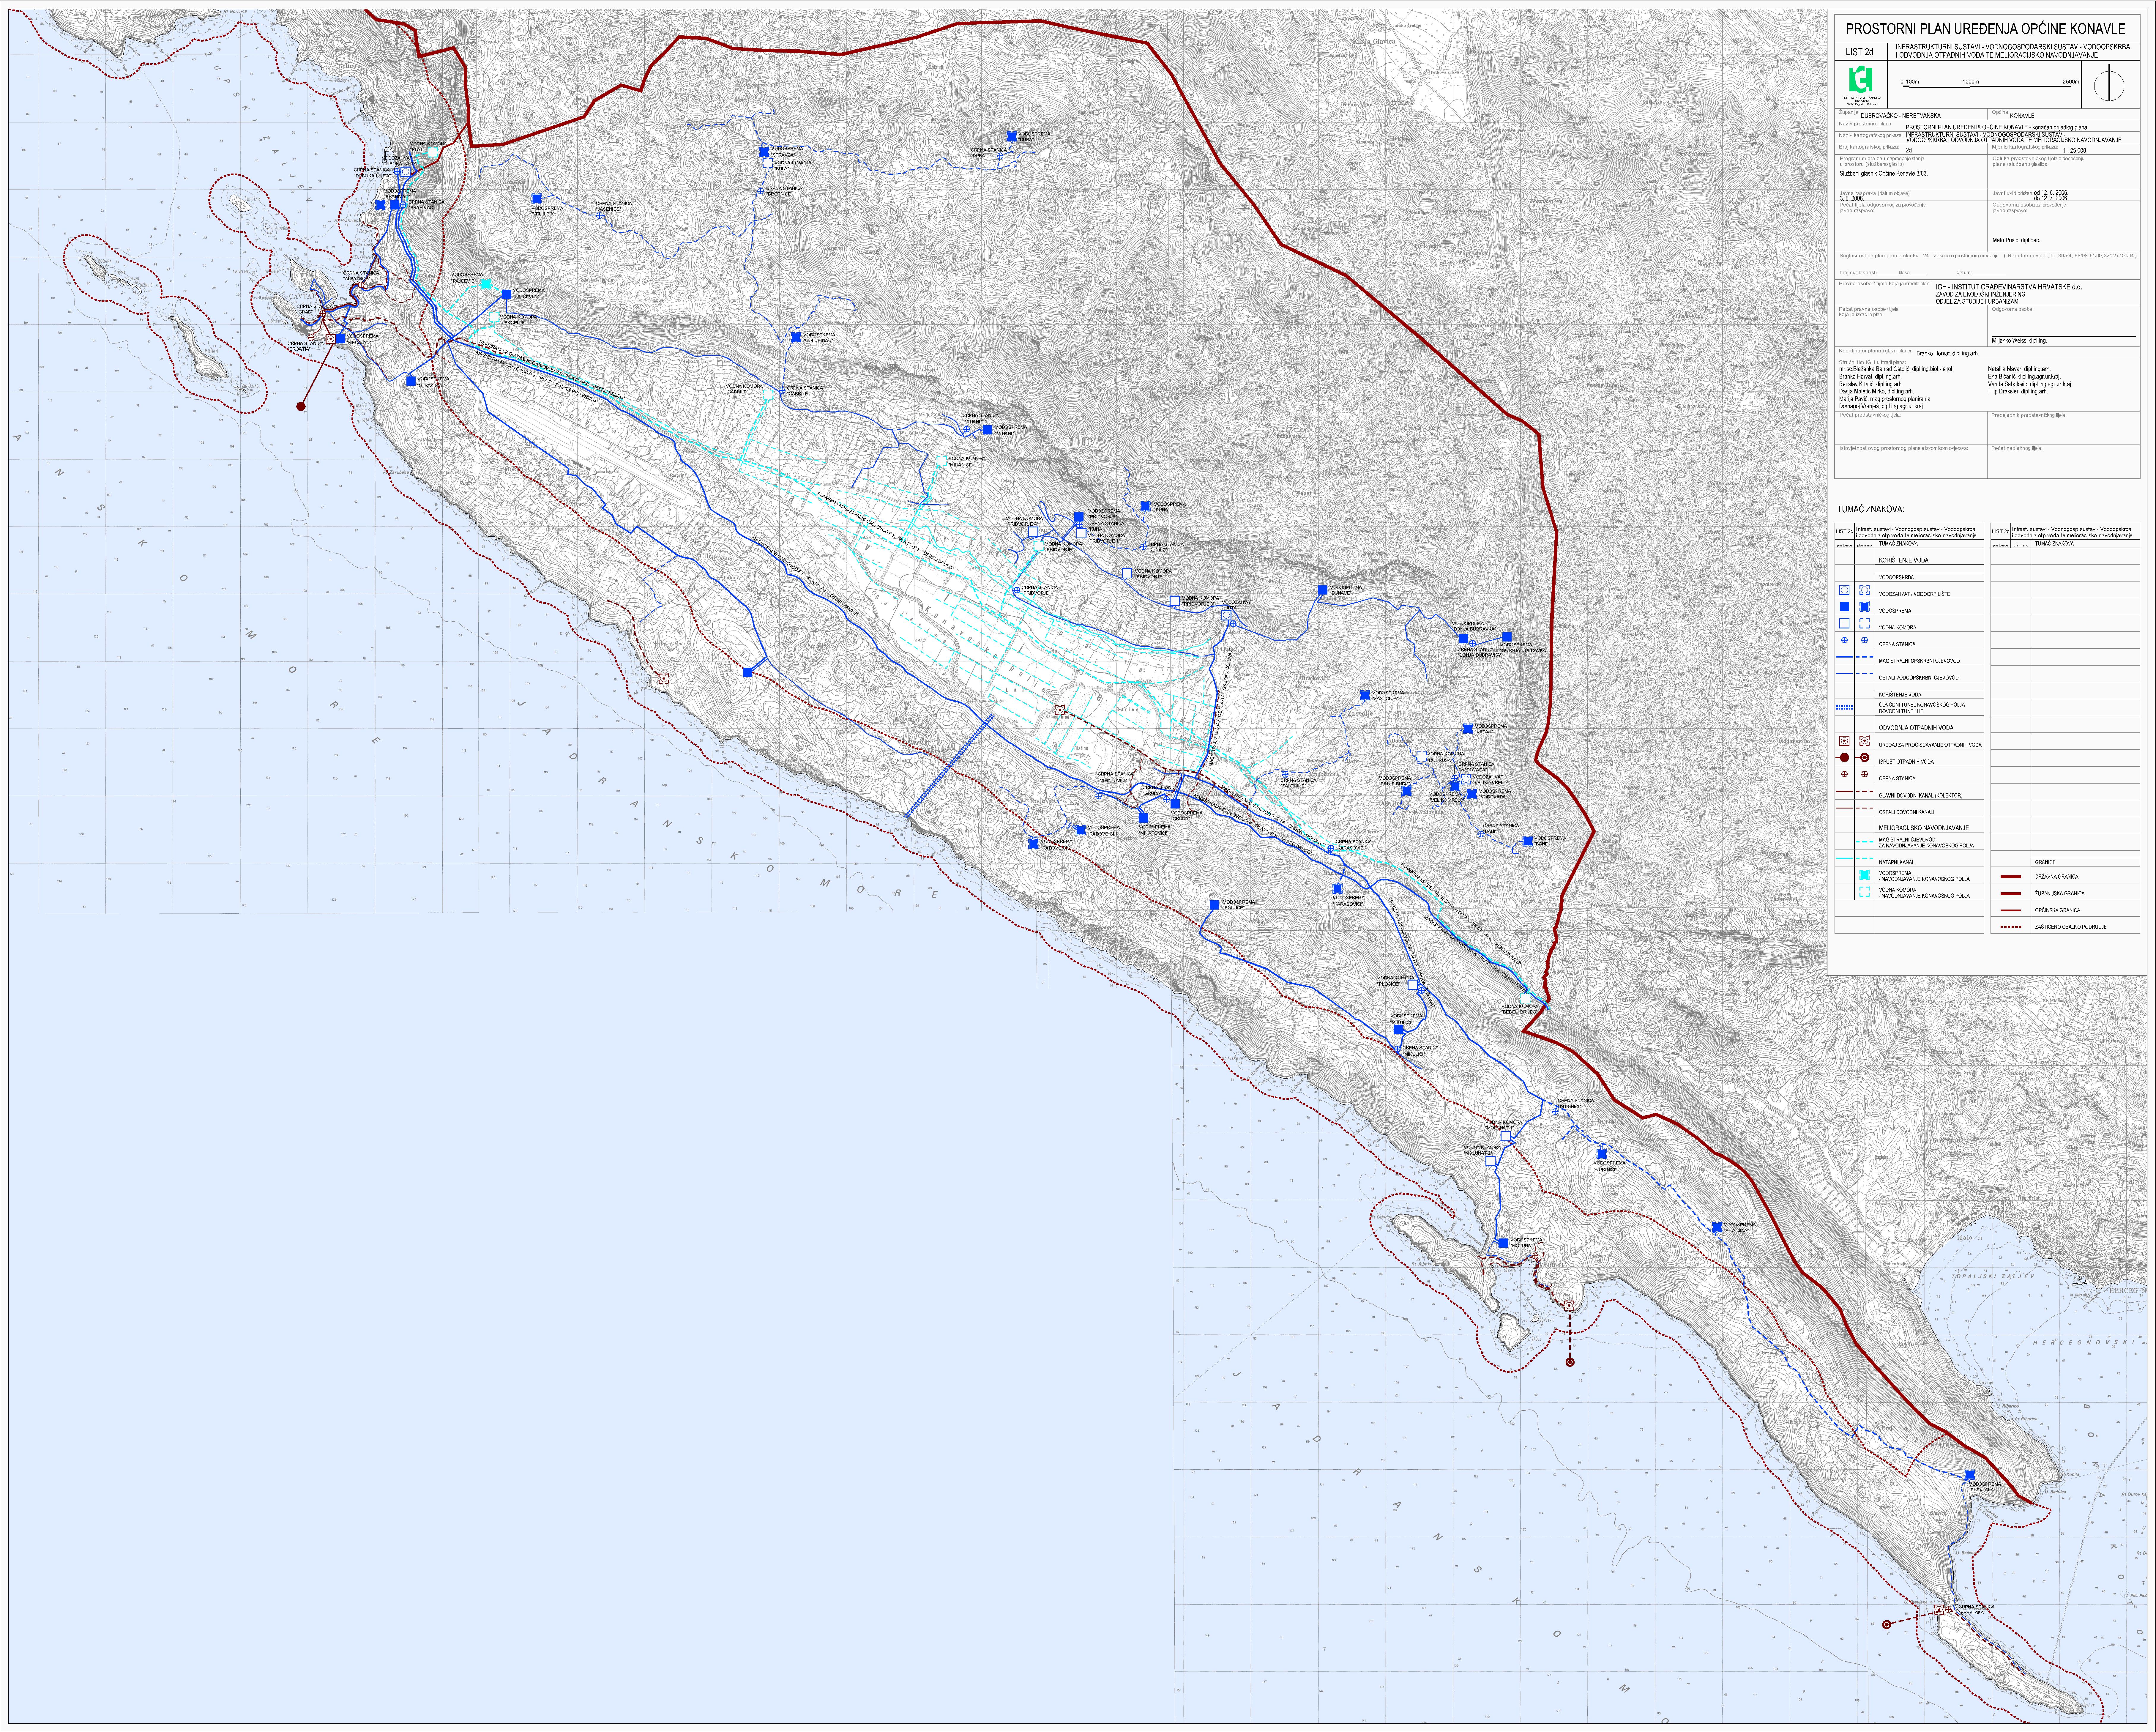This screenshot has width=2156, height=1732.
Task: Select planned Ispust otpadnih voda ring symbol
Action: tap(1863, 757)
